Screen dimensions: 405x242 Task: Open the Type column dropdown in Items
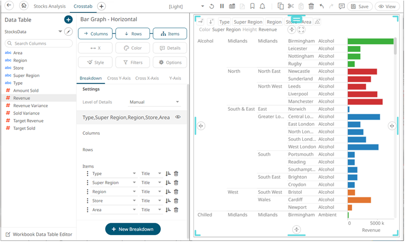click(114, 174)
